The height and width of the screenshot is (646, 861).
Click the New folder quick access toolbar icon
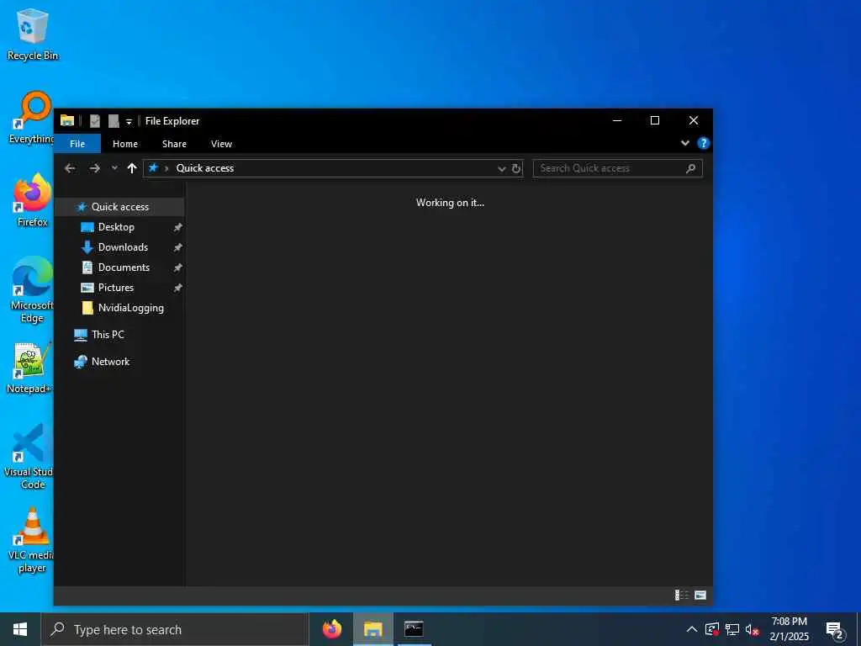pos(114,121)
